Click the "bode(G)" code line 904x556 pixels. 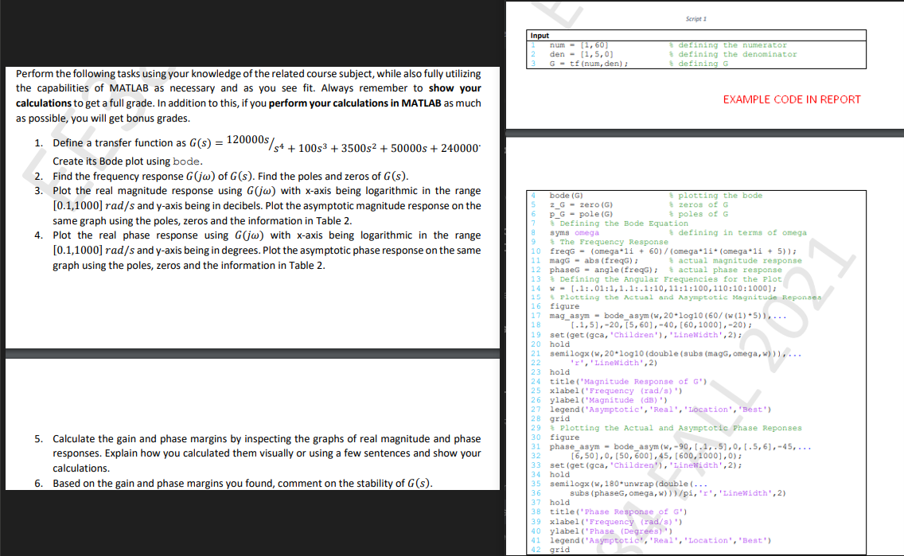click(566, 196)
